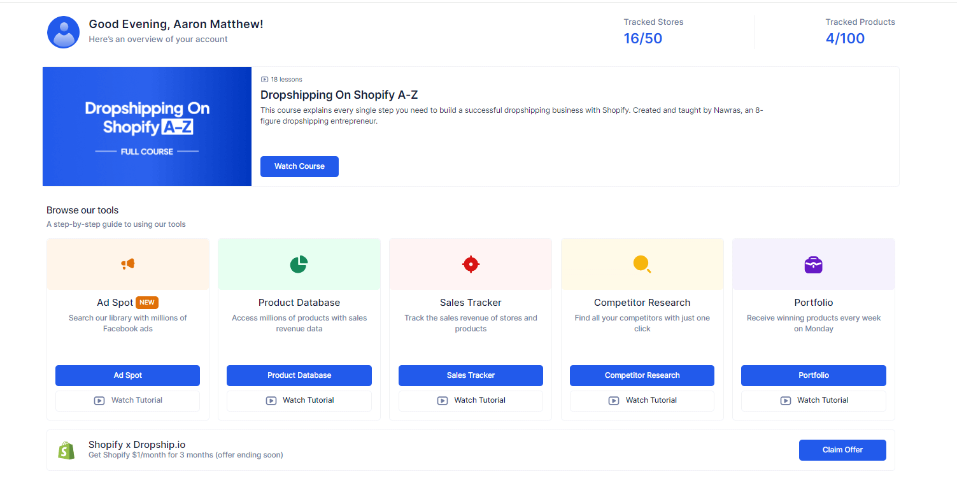Click the Ad Spot megaphone icon
Viewport: 957px width, 497px height.
(x=127, y=263)
